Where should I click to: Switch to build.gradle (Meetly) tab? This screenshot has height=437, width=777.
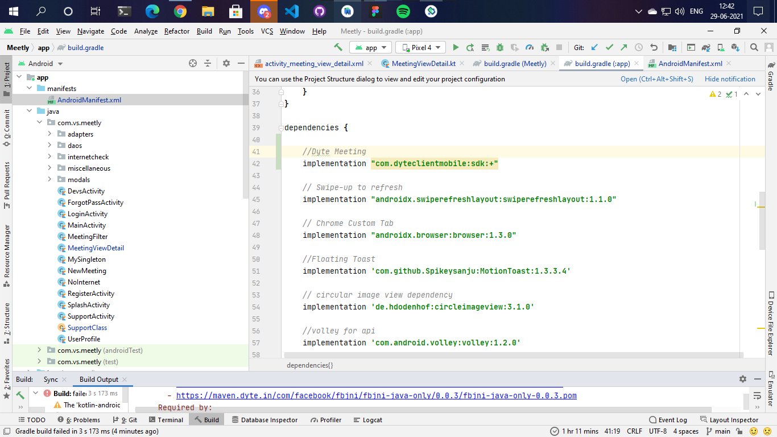click(x=515, y=63)
